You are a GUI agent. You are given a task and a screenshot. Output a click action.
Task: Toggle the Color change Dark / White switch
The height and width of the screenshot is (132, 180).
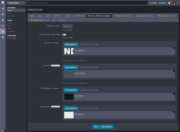[64, 35]
